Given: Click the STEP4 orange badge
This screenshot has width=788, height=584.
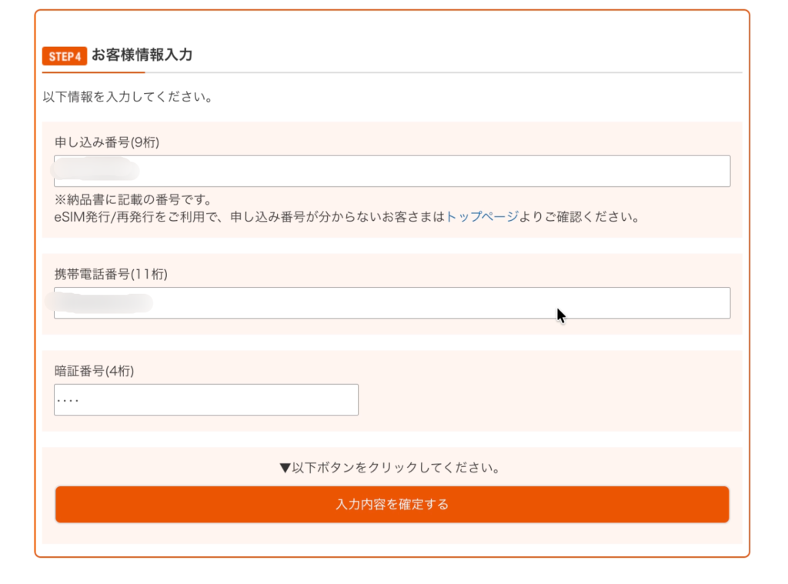Looking at the screenshot, I should click(65, 56).
